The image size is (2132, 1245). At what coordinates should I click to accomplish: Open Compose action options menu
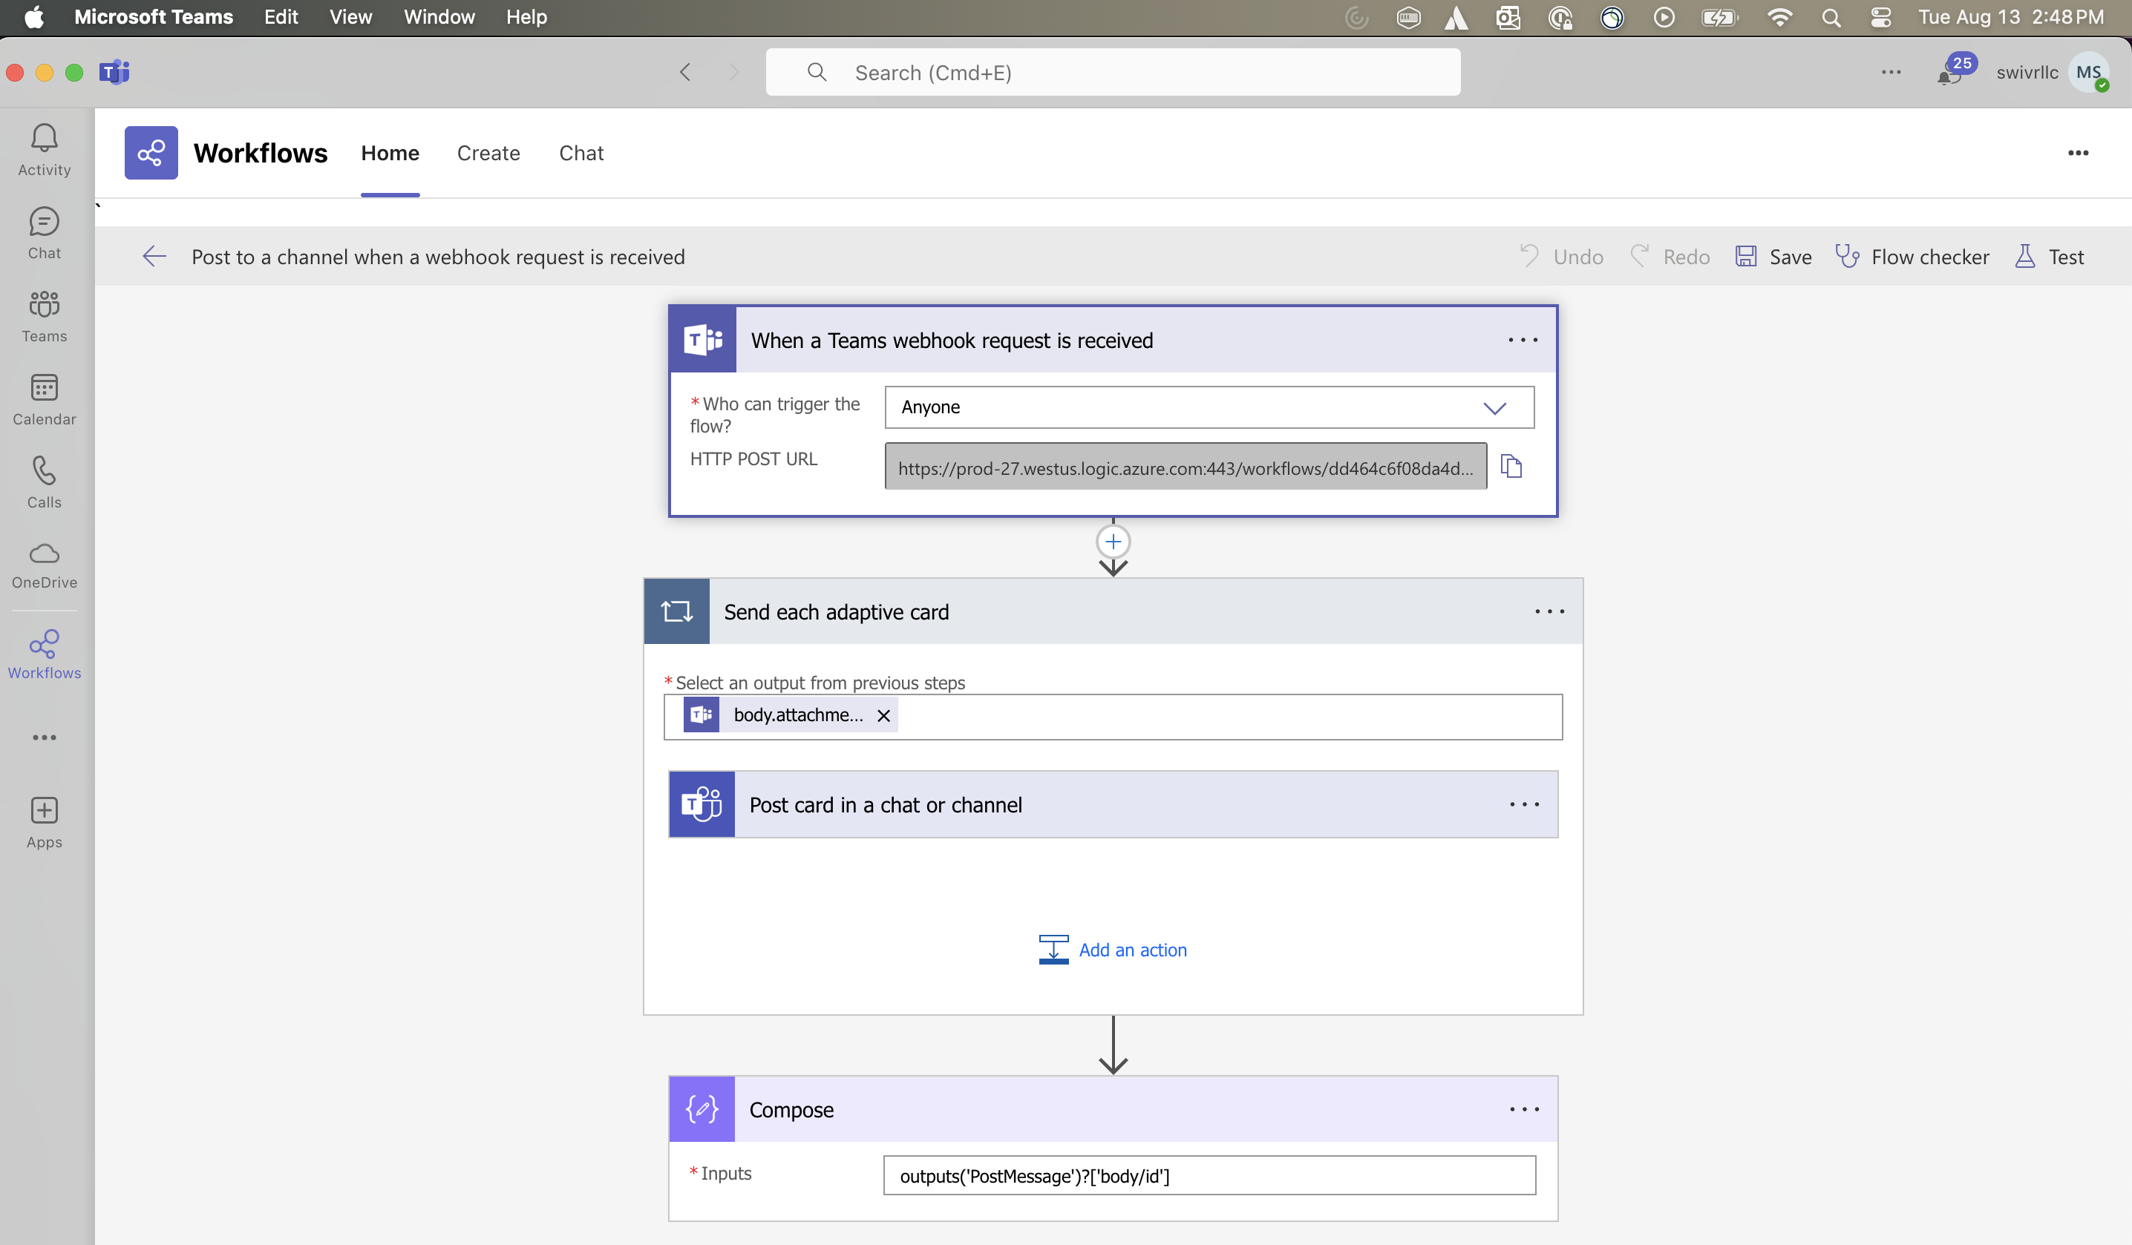coord(1524,1108)
